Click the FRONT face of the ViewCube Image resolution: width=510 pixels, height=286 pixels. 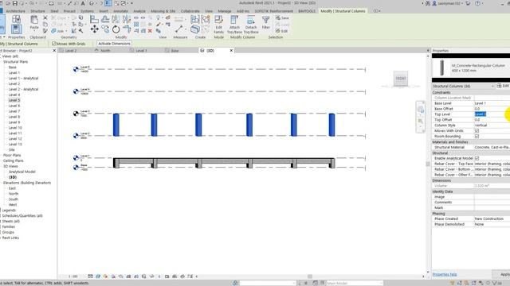(401, 78)
